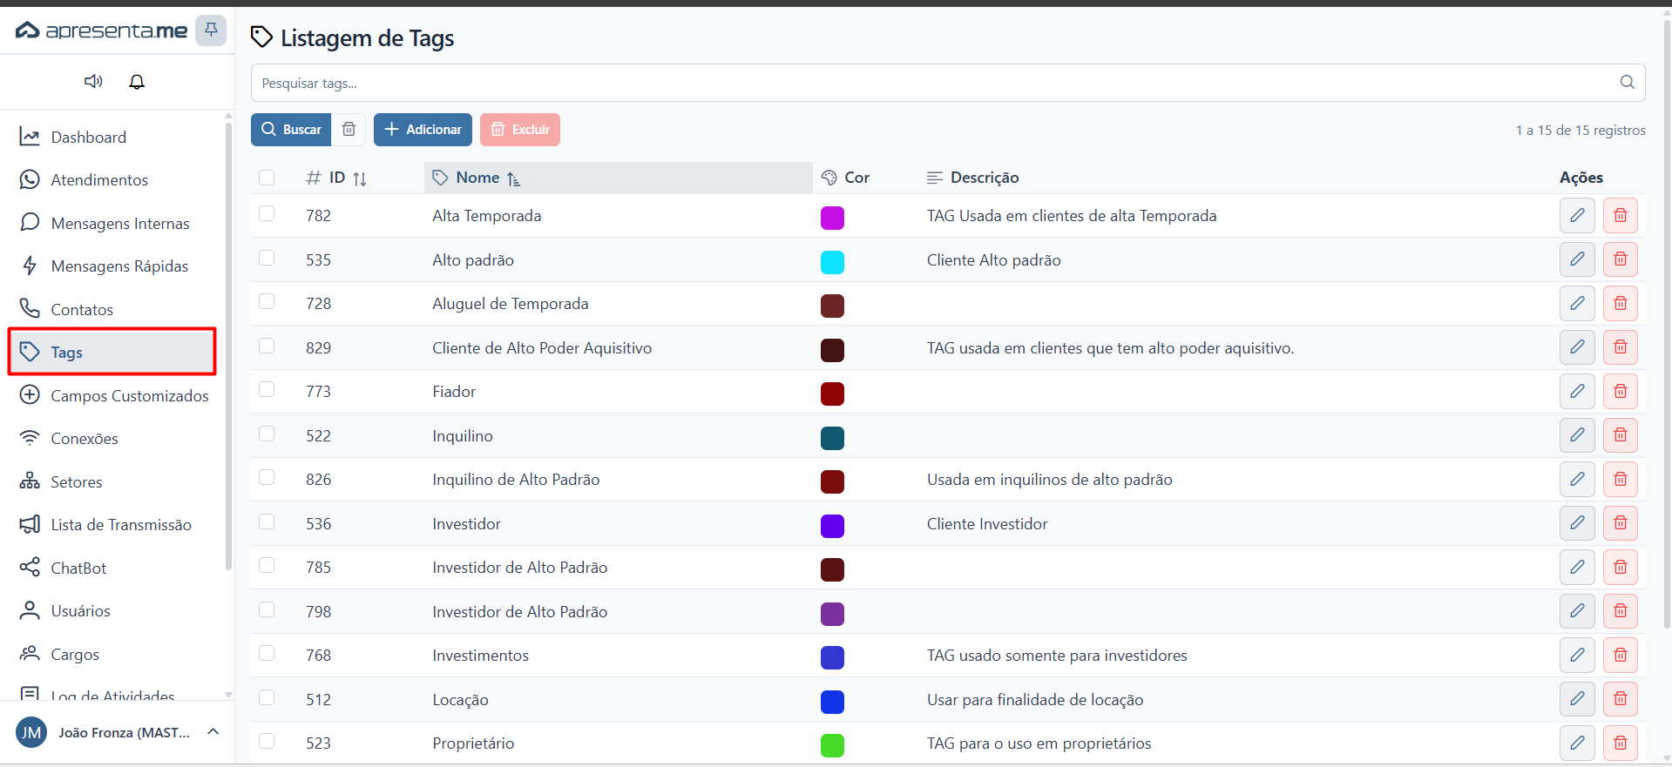This screenshot has height=767, width=1672.
Task: Tick the checkbox for Inquilino ID 522
Action: pos(267,434)
